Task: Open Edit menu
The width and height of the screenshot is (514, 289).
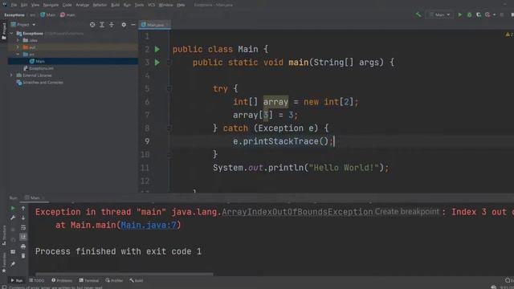Action: pos(24,5)
